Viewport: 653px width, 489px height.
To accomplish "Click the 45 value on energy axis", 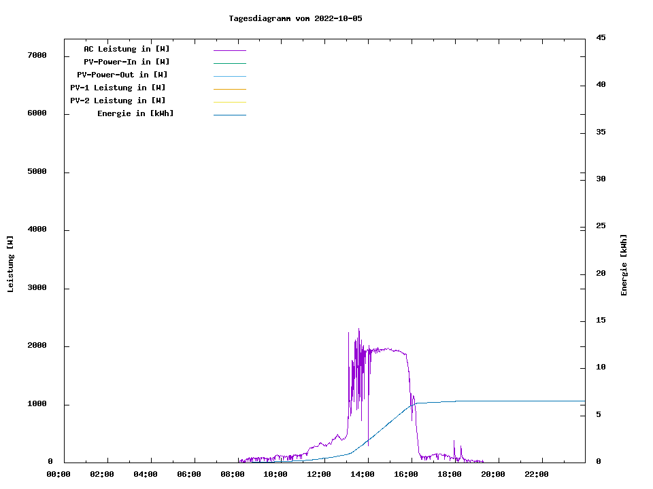I will click(601, 37).
